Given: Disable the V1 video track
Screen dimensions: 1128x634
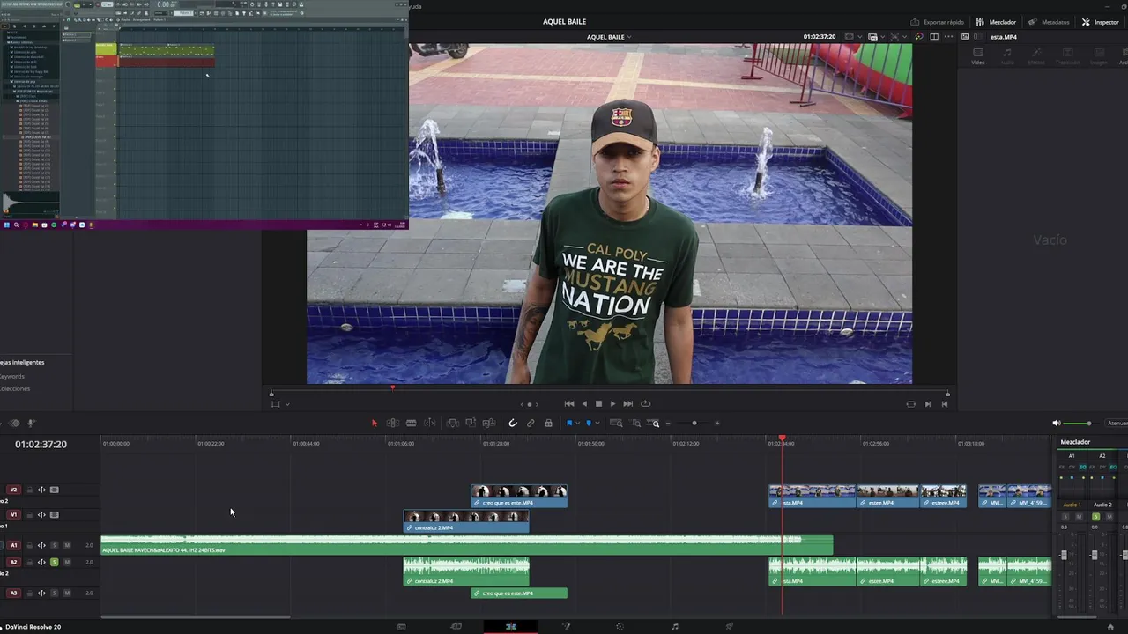Looking at the screenshot, I should pyautogui.click(x=54, y=514).
